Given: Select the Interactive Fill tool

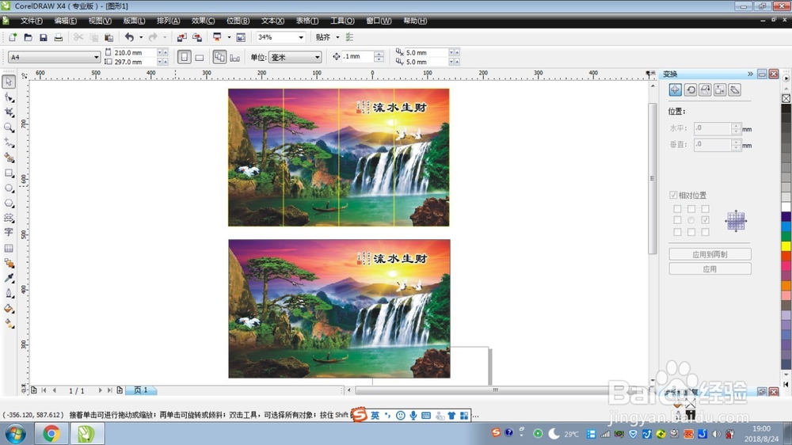Looking at the screenshot, I should pos(9,323).
